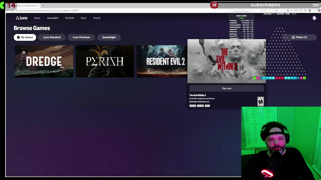Select the GameNight filter chip
321x180 pixels.
click(109, 37)
